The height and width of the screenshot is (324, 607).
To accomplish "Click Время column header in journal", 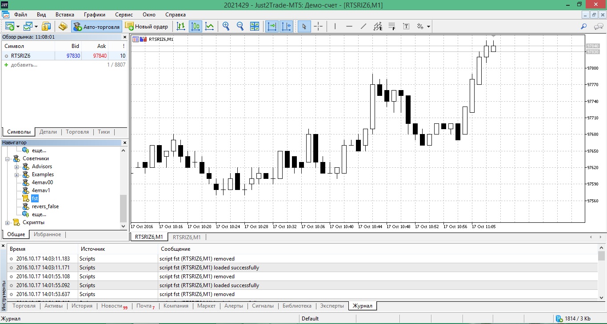I will click(18, 249).
